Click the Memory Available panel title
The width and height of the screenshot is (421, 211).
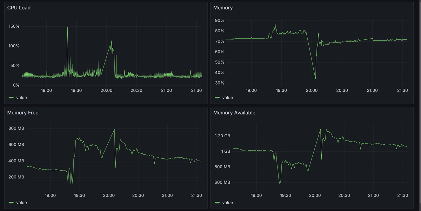pyautogui.click(x=234, y=113)
